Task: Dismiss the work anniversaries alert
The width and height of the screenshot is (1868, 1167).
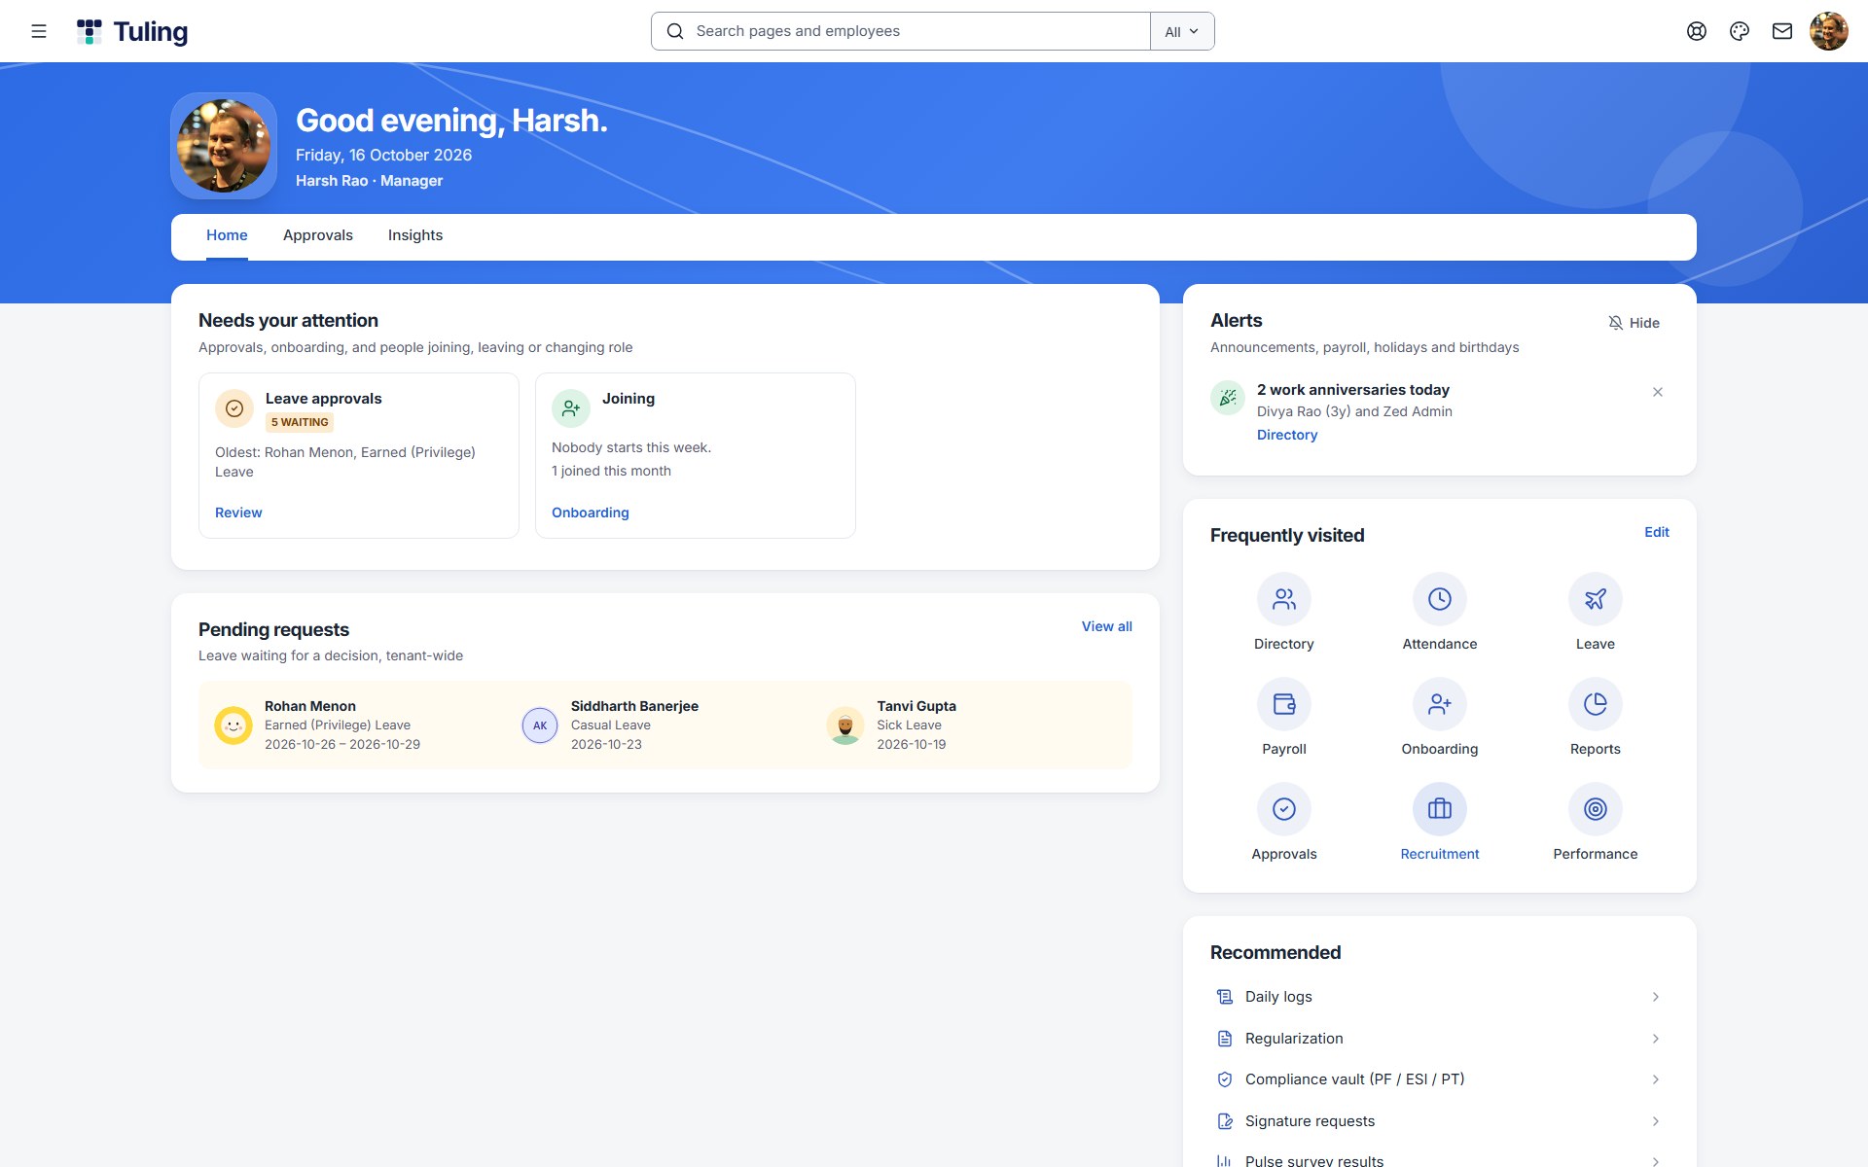Action: point(1658,392)
